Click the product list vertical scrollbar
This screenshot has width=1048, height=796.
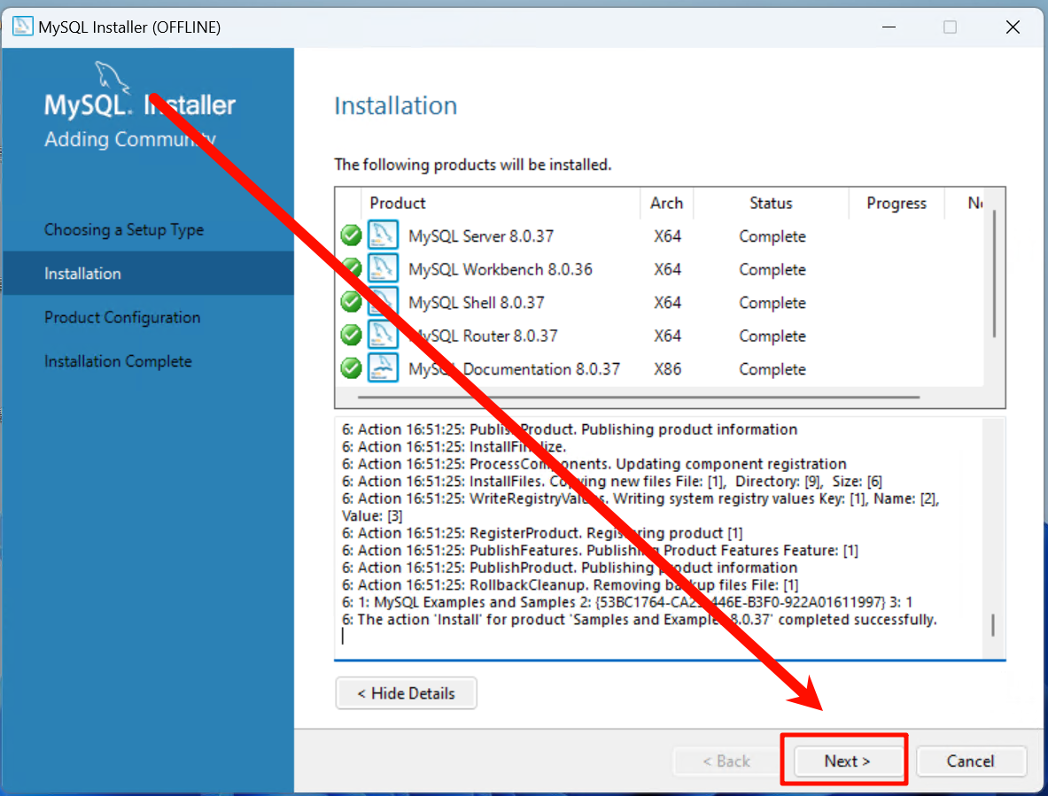994,274
